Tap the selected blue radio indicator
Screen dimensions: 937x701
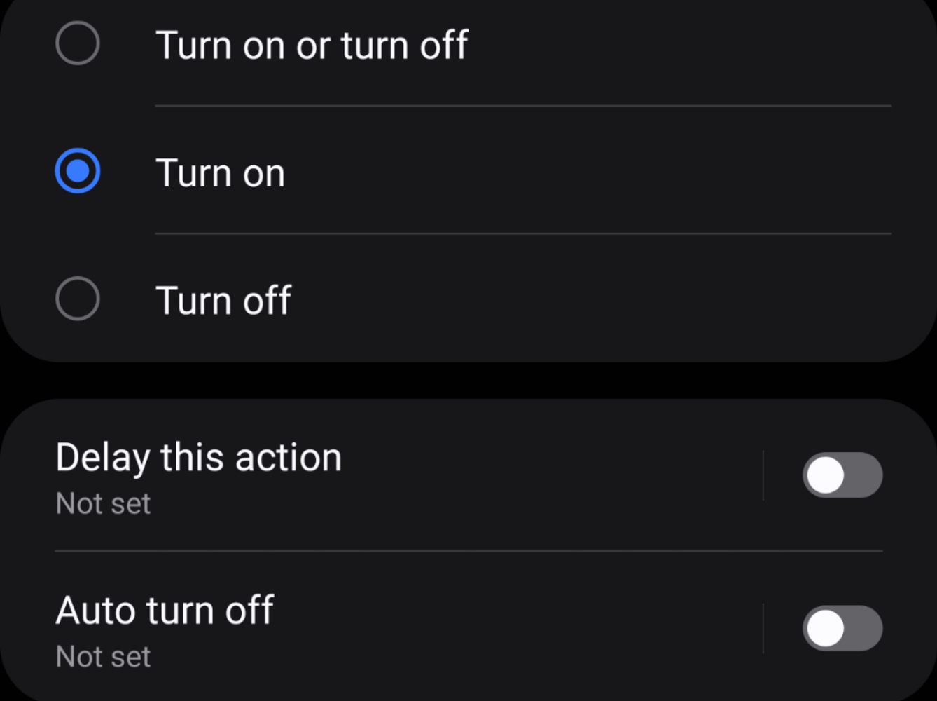click(78, 170)
